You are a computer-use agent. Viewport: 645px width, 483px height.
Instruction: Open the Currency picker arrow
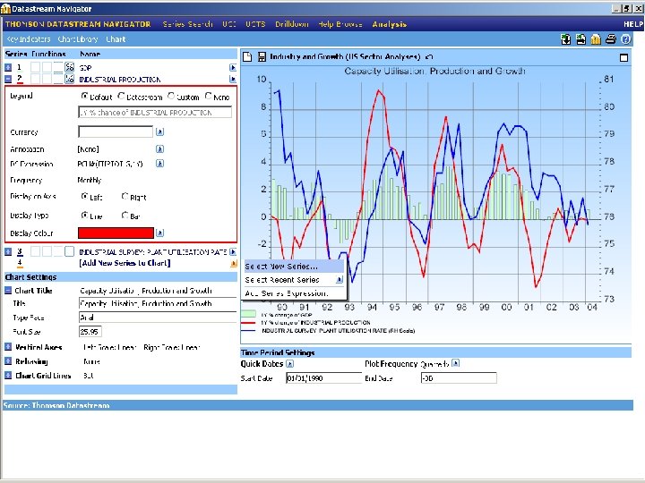[159, 131]
